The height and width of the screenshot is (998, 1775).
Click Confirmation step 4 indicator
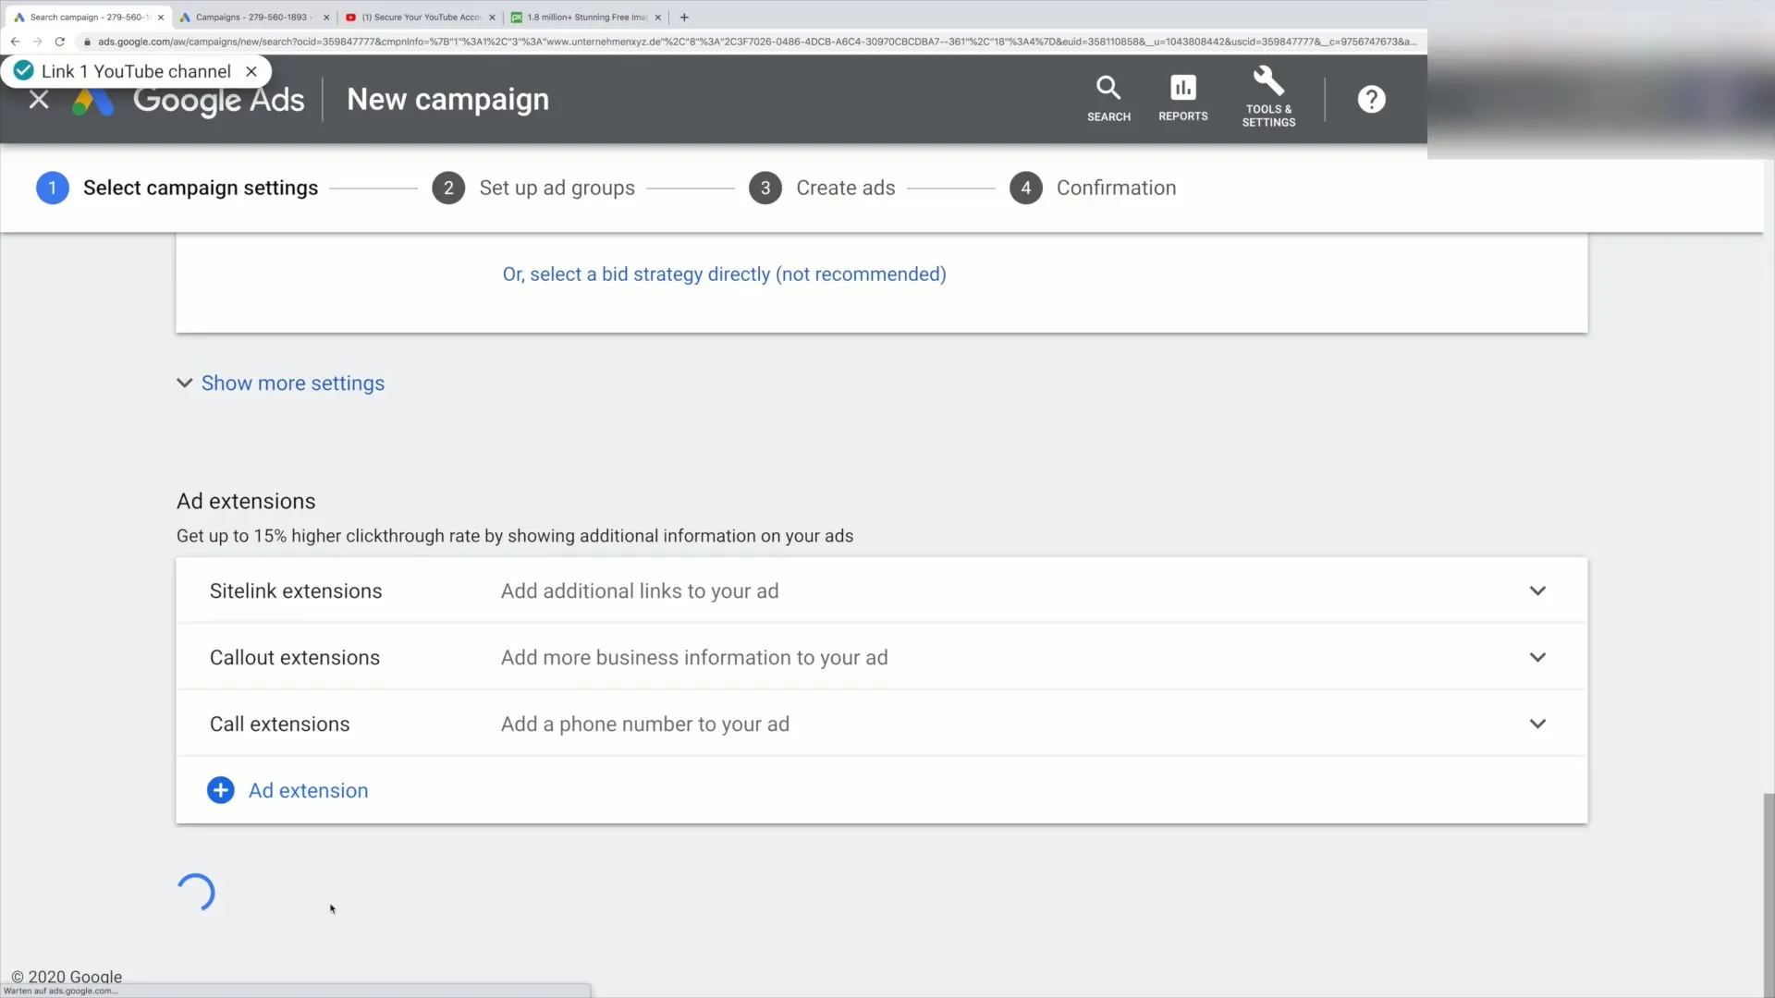[1025, 188]
